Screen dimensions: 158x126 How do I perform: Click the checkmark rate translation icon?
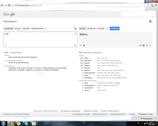pos(150,45)
